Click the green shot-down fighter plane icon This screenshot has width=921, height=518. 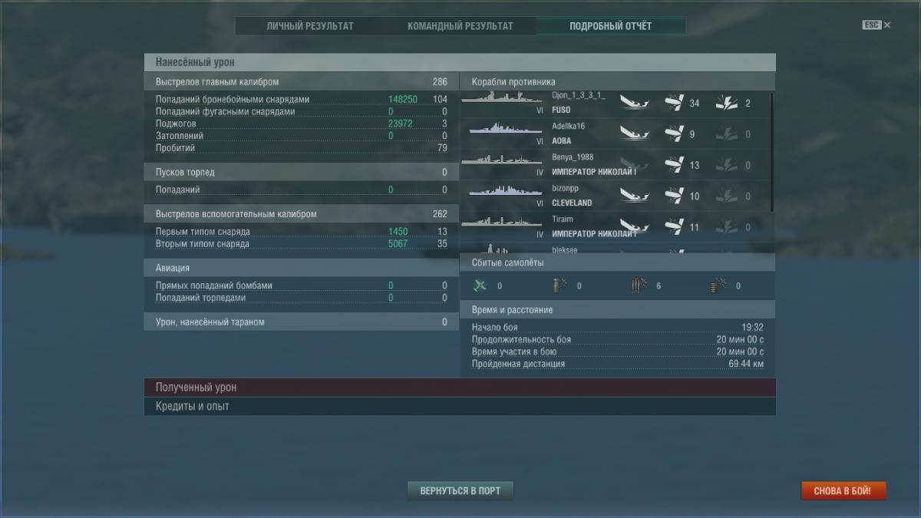(480, 286)
